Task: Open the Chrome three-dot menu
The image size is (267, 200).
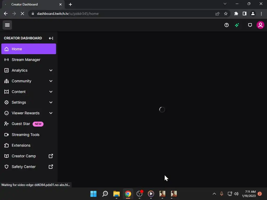Action: tap(261, 14)
